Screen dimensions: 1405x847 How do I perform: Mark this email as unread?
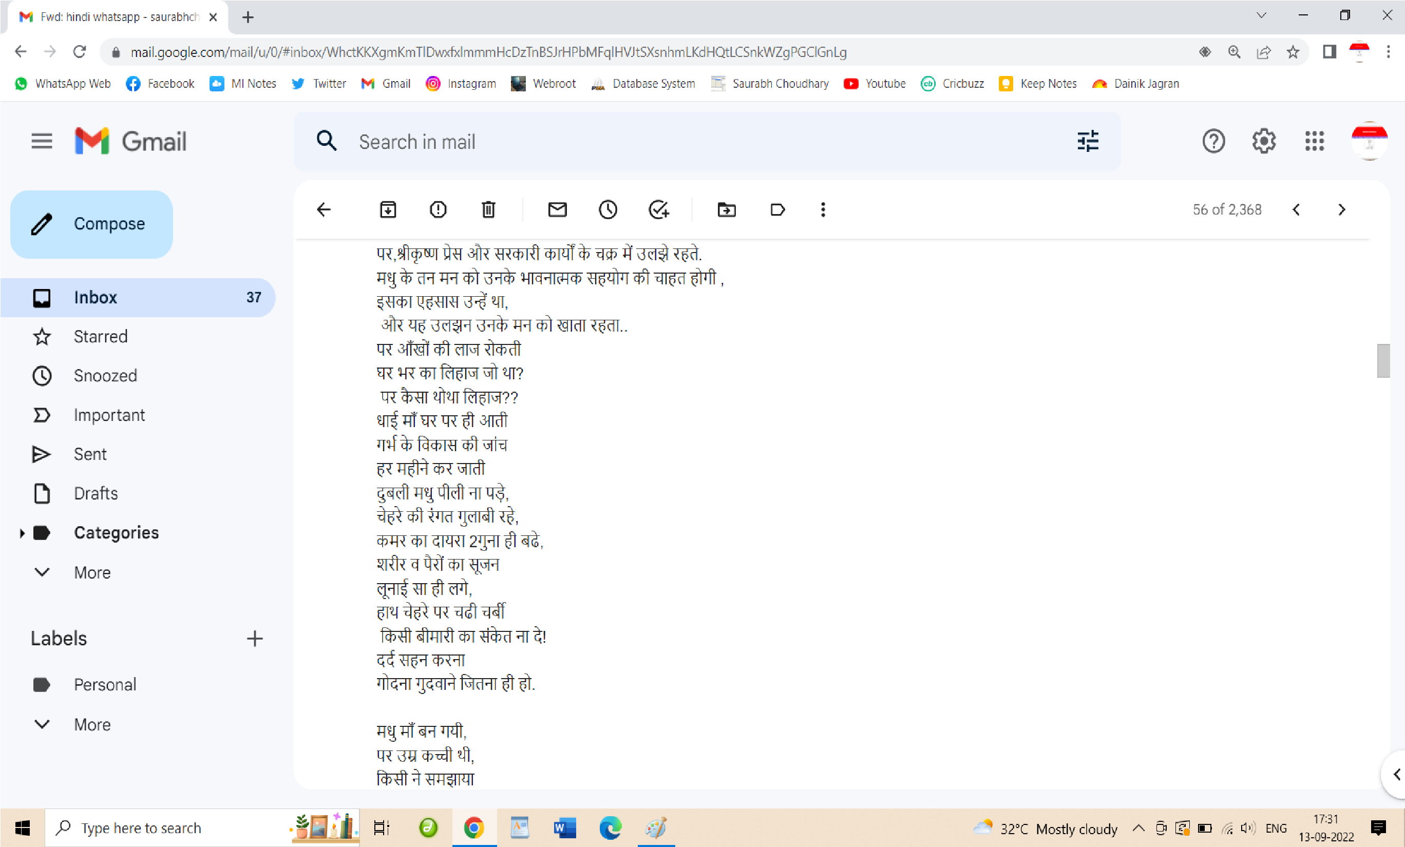click(557, 210)
